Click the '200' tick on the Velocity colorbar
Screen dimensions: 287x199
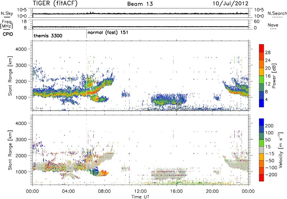269,126
